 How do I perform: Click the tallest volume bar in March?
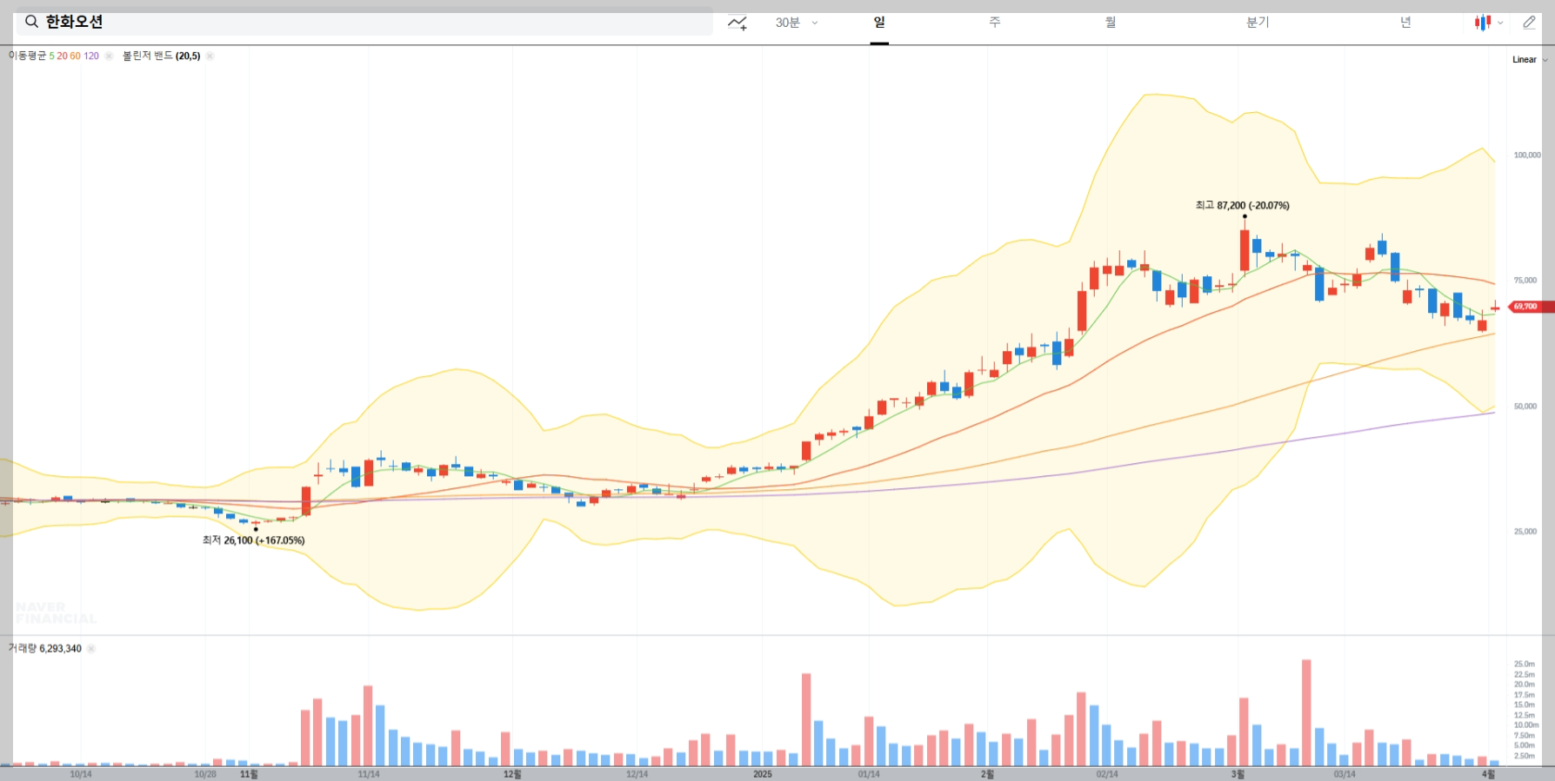click(1306, 712)
